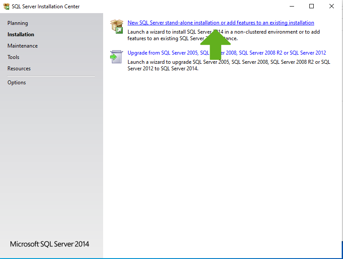This screenshot has width=343, height=259.
Task: Close the SQL Server Installation Center window
Action: click(332, 6)
